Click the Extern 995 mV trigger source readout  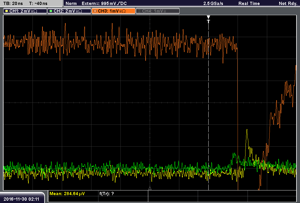click(104, 4)
